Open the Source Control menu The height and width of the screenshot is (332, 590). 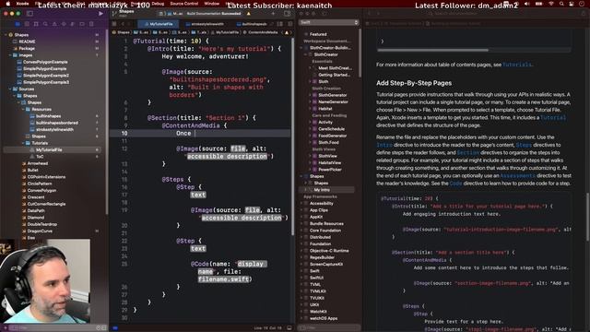(184, 4)
